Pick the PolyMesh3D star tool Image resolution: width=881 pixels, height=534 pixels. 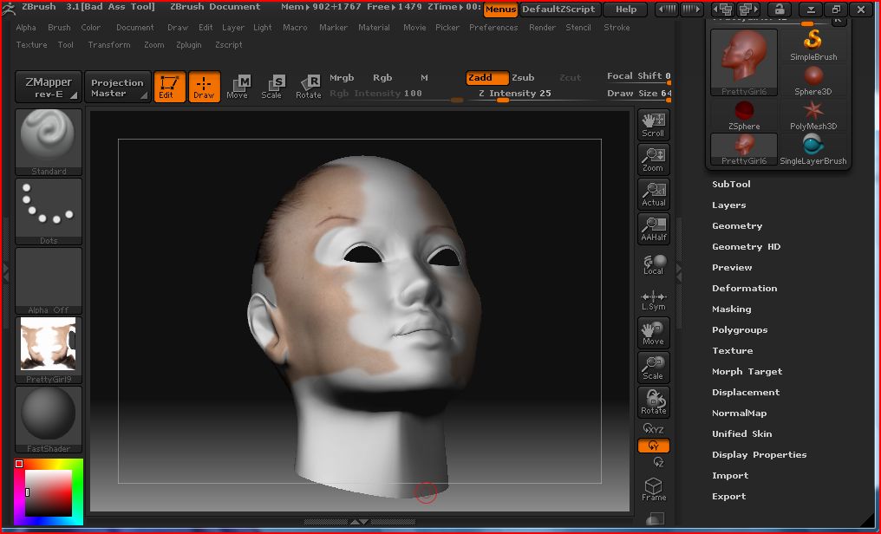coord(813,115)
